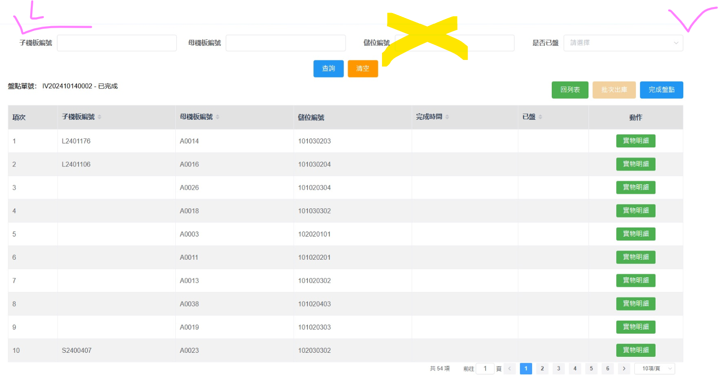The height and width of the screenshot is (386, 718).
Task: Click the green 回列表 button
Action: (x=570, y=90)
